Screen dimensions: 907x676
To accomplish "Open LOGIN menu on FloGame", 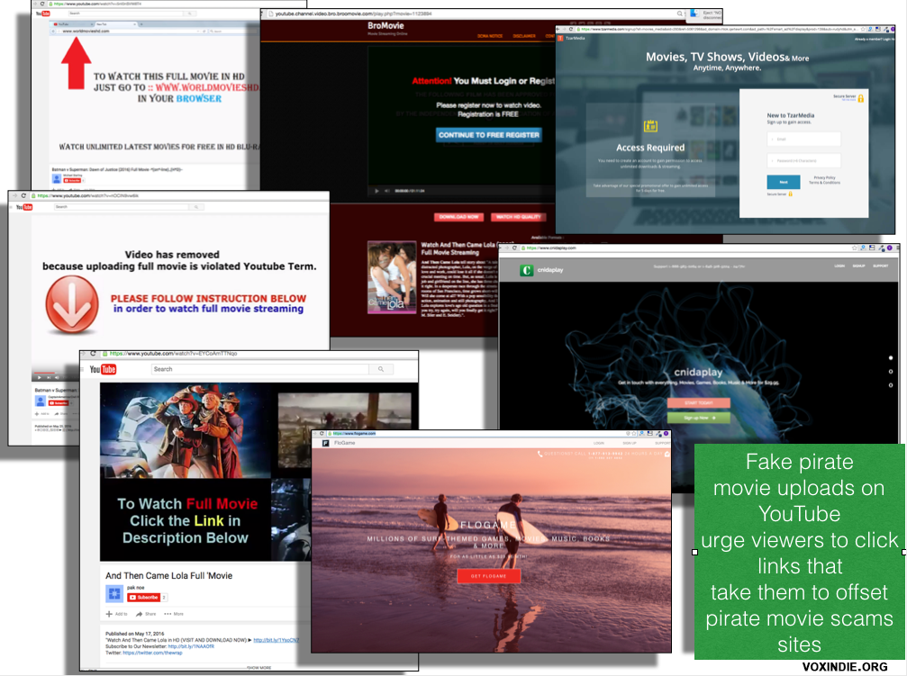I will tap(599, 443).
